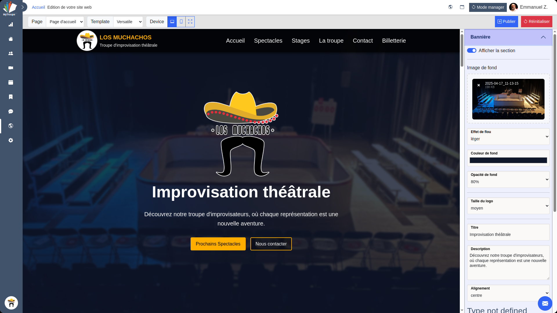Go to 'Billetterie' in the site navigation

[394, 41]
